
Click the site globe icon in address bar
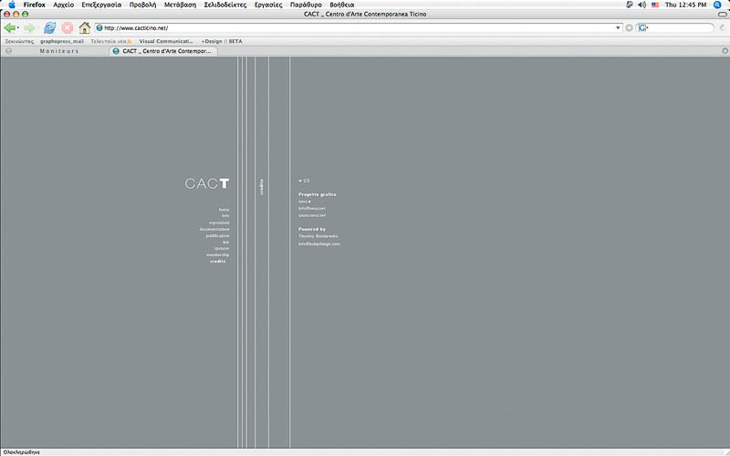click(x=99, y=28)
